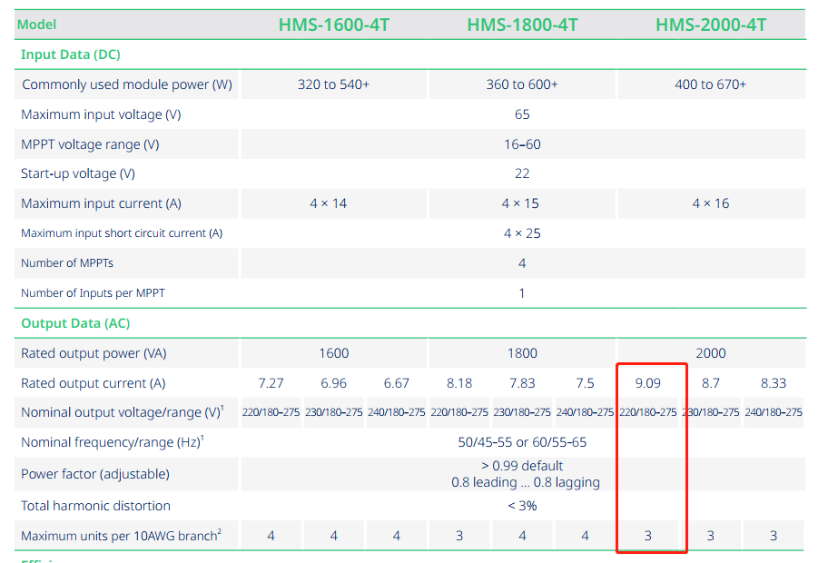Select the 16–60 MPPT voltage range value
Image resolution: width=828 pixels, height=563 pixels.
point(522,144)
